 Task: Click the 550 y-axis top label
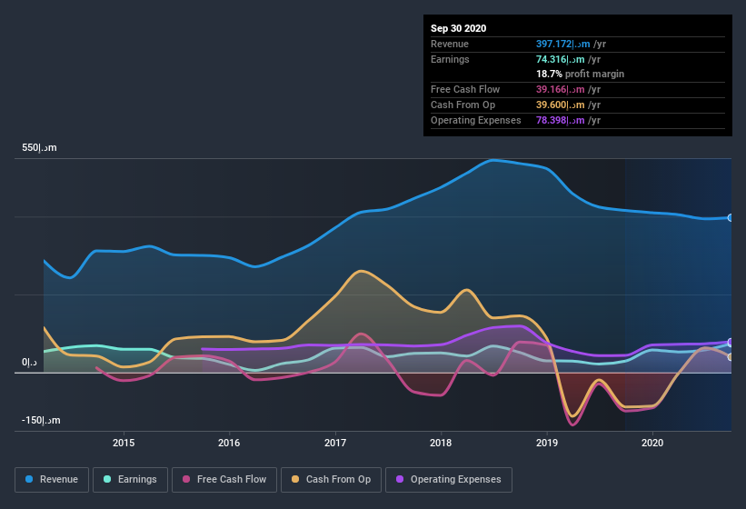[39, 148]
